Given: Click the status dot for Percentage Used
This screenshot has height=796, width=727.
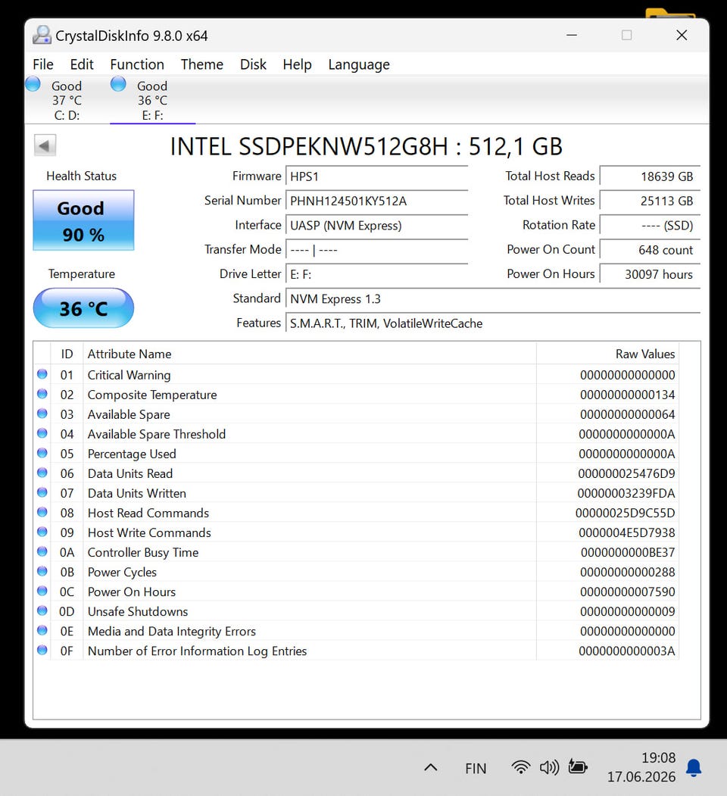Looking at the screenshot, I should tap(42, 453).
